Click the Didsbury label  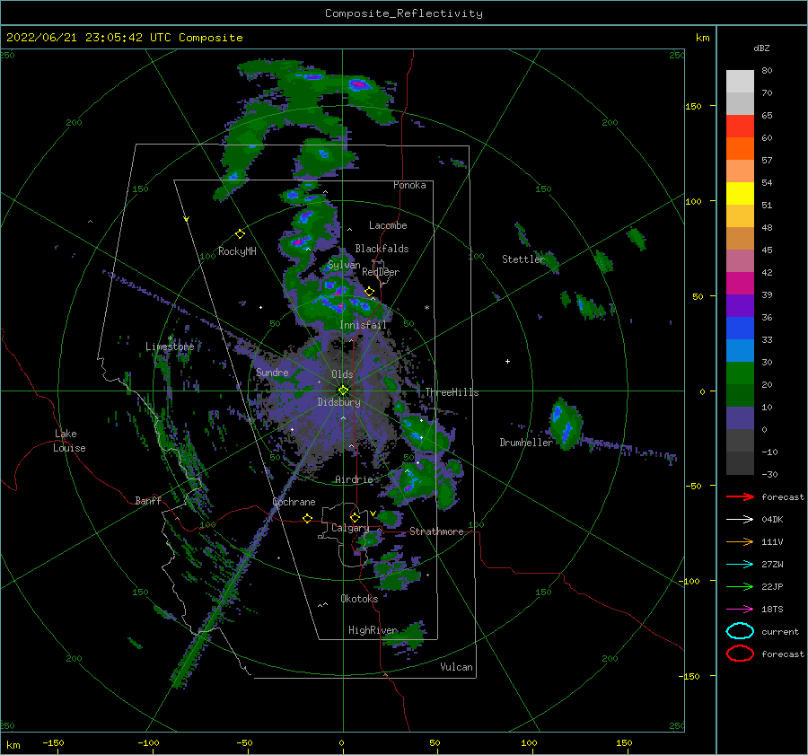point(339,402)
